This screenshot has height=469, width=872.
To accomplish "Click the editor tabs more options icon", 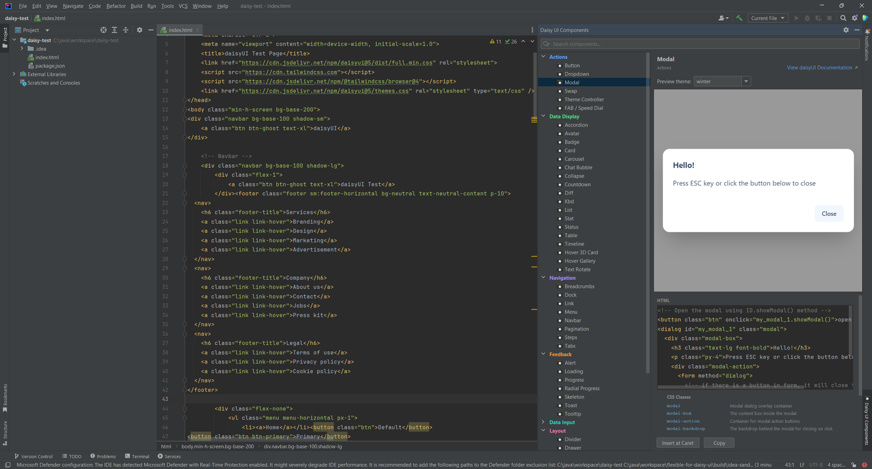I will 532,30.
